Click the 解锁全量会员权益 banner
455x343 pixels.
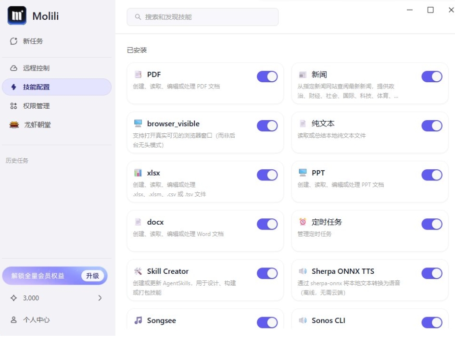(x=55, y=276)
